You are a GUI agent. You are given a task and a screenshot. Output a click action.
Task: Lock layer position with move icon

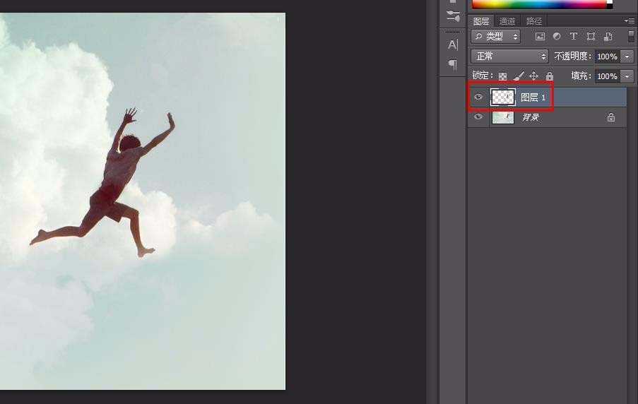click(x=533, y=76)
